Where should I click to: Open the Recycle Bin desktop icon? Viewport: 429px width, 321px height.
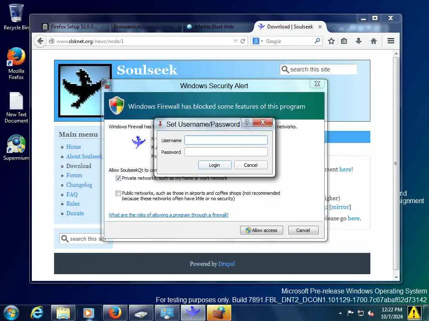pos(16,17)
